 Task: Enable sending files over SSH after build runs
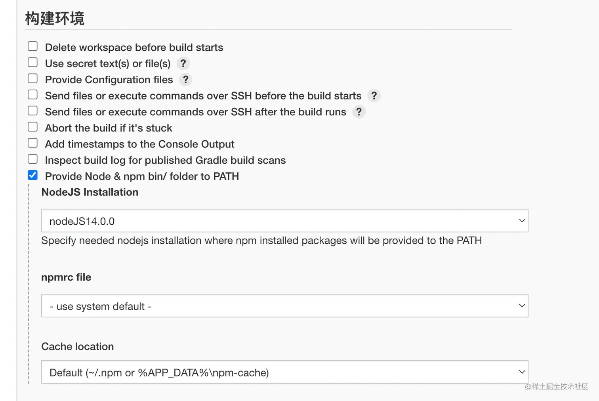33,111
